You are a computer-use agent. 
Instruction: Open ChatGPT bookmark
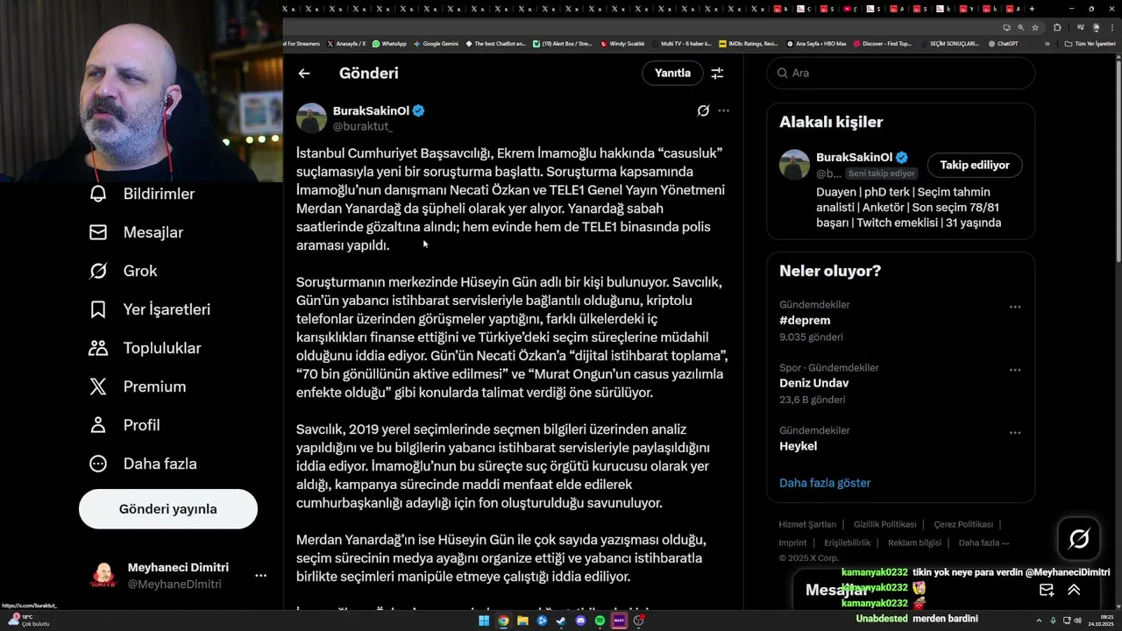coord(1003,43)
